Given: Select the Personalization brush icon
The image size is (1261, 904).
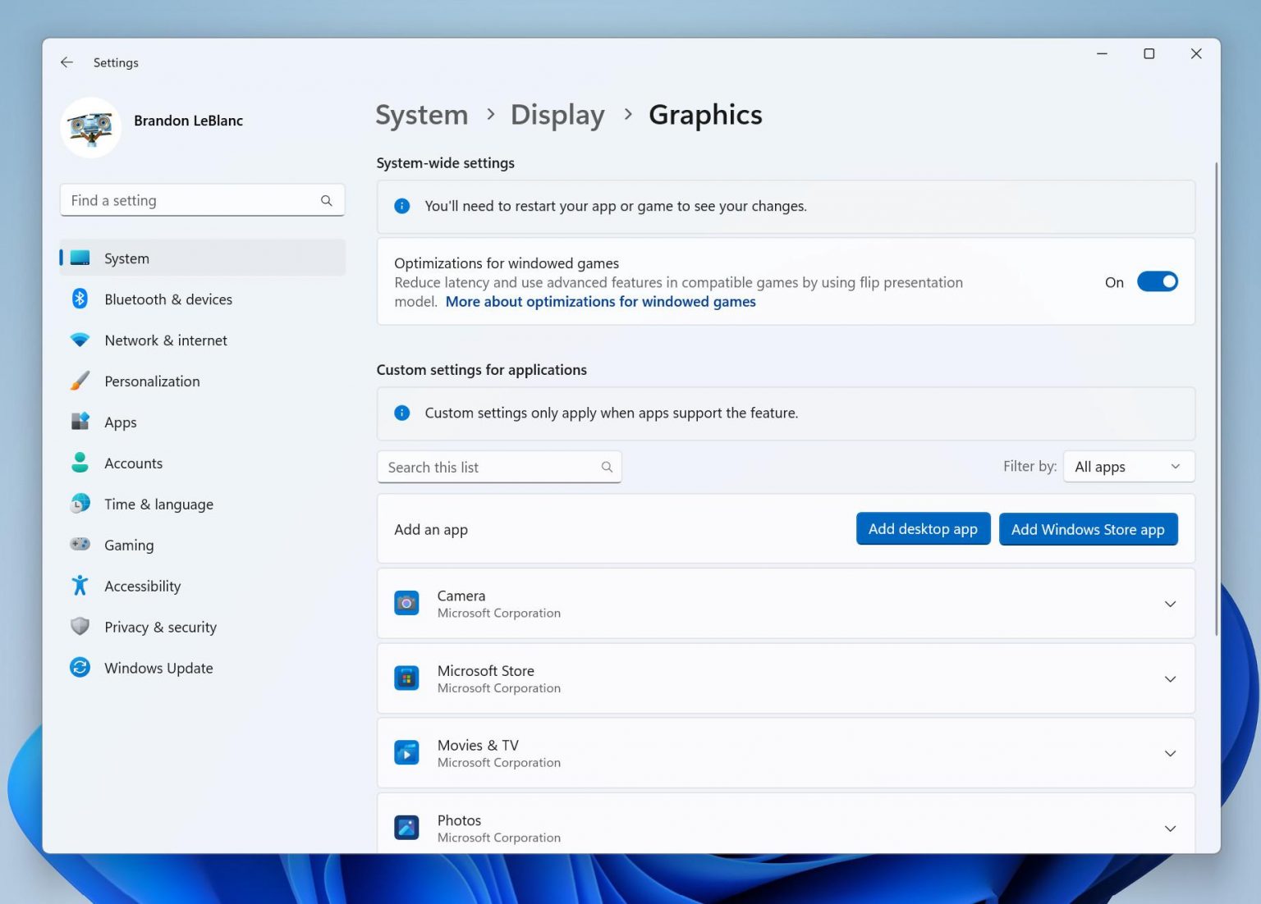Looking at the screenshot, I should (x=80, y=381).
